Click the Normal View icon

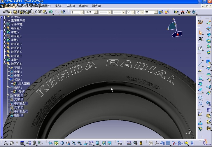coord(85,143)
